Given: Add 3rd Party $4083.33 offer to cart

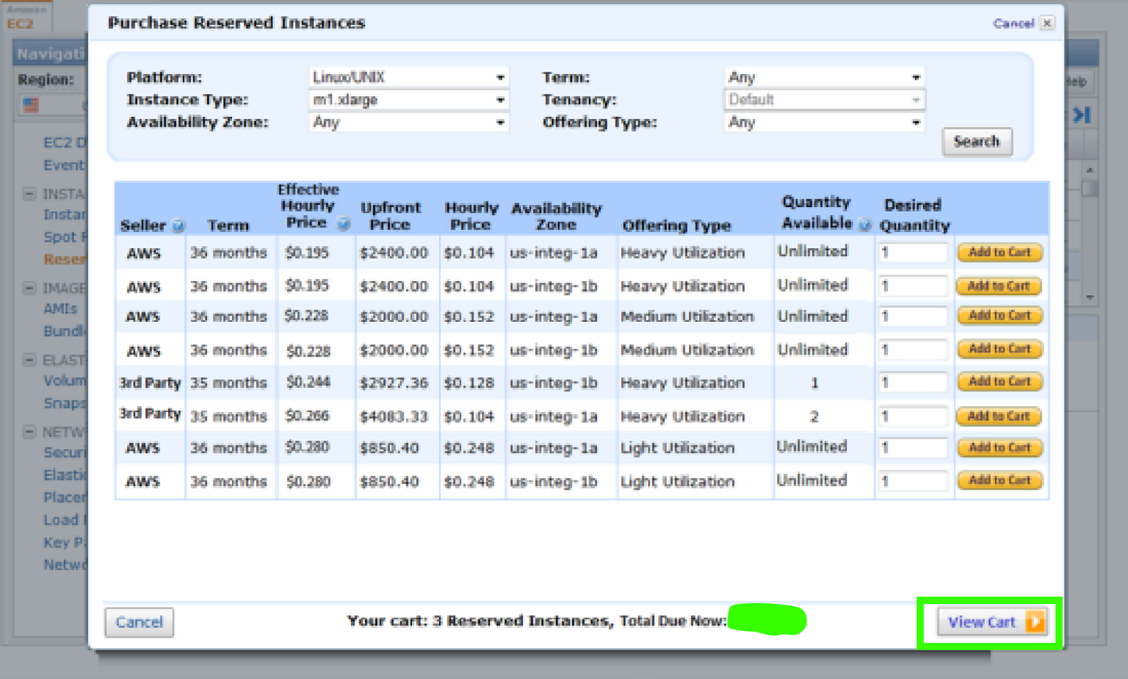Looking at the screenshot, I should point(999,417).
